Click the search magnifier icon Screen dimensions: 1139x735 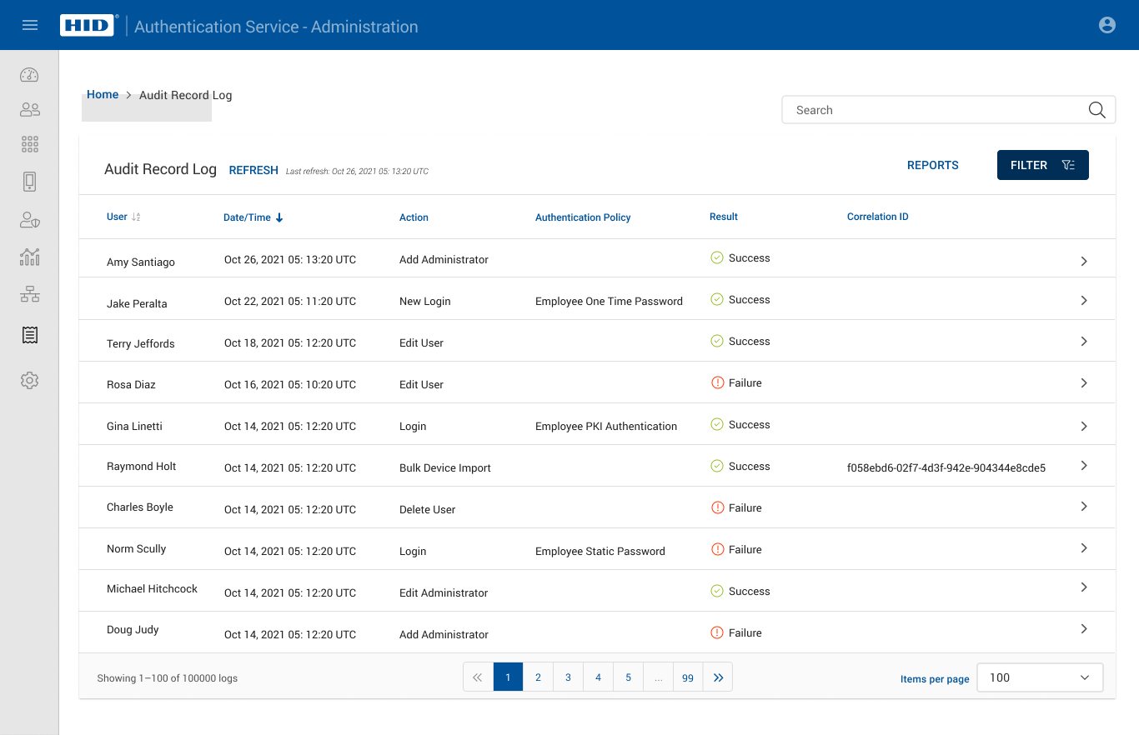1096,110
